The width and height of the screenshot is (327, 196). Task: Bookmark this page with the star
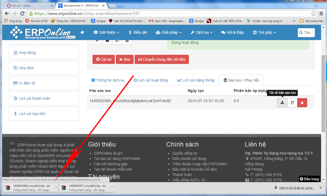coord(313,13)
